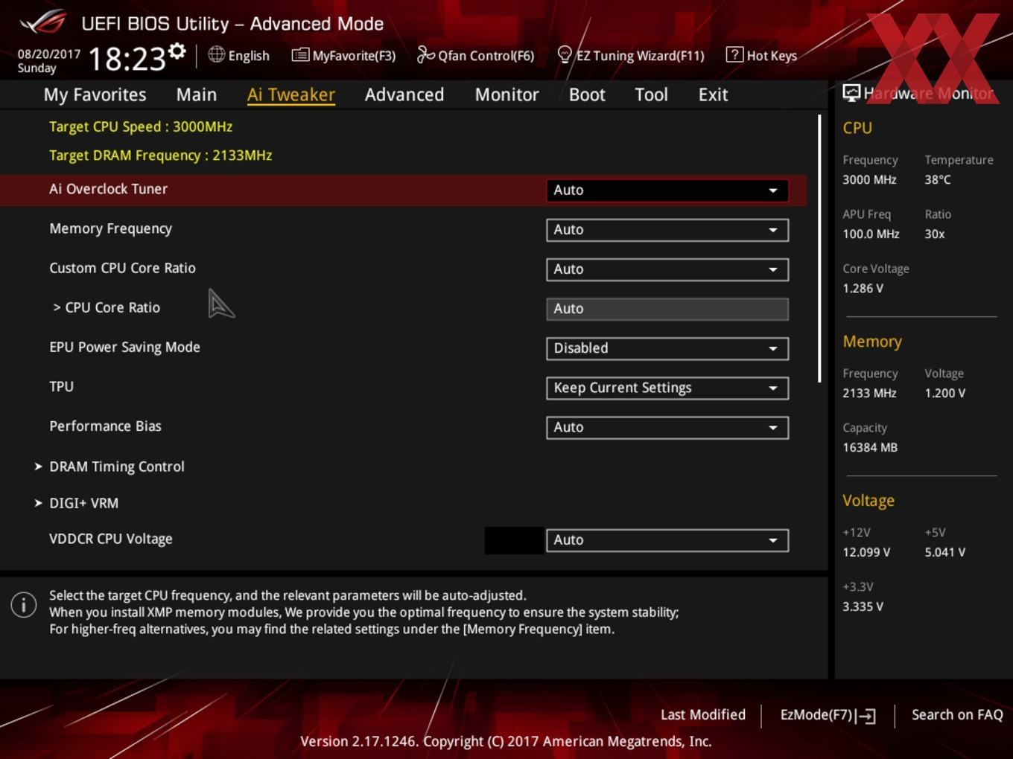Open the Exit tab
This screenshot has width=1013, height=759.
pyautogui.click(x=713, y=95)
